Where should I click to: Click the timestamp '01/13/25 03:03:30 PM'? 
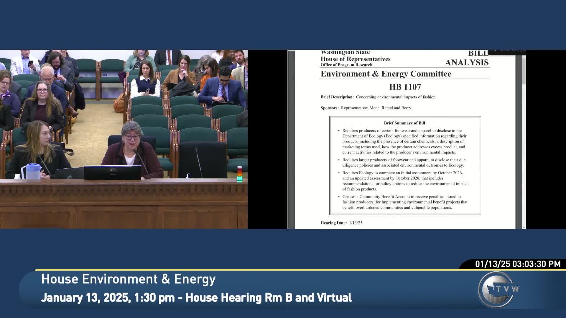(518, 264)
